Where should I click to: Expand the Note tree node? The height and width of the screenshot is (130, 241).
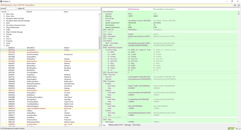(4, 23)
